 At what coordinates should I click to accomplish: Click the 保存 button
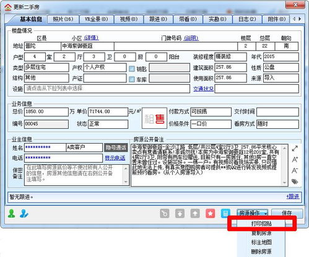[287, 213]
